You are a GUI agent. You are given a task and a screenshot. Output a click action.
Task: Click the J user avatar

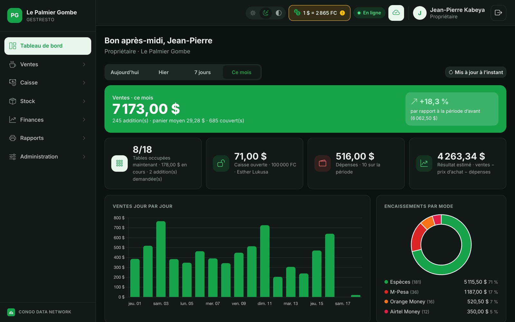pos(420,13)
